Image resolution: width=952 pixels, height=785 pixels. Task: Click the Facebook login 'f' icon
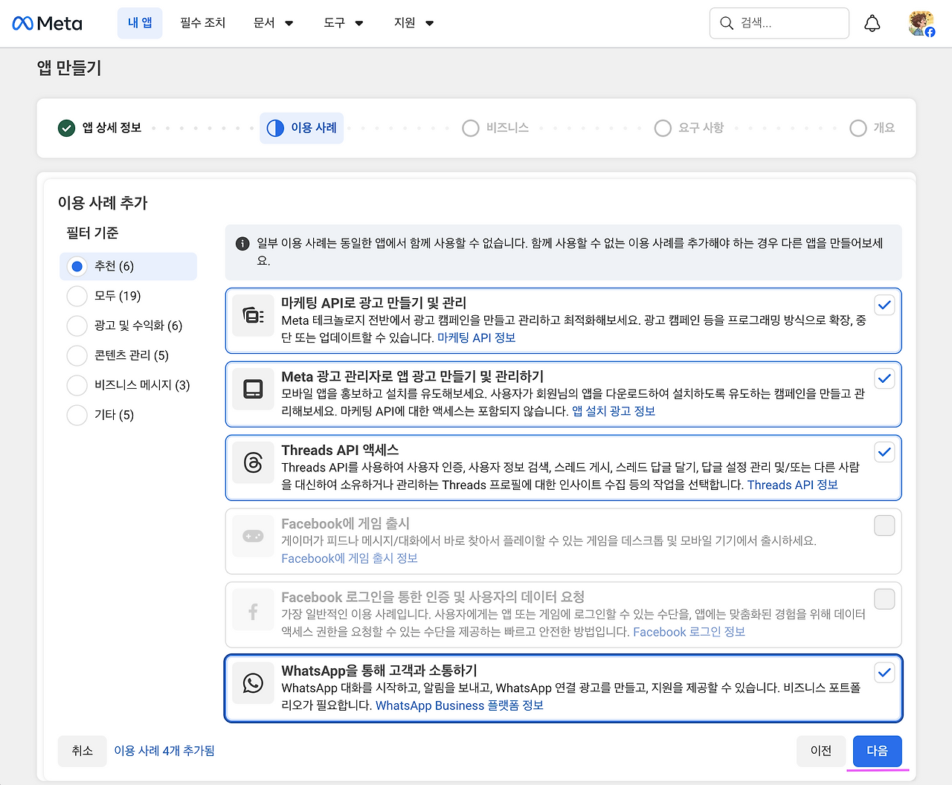(x=253, y=610)
